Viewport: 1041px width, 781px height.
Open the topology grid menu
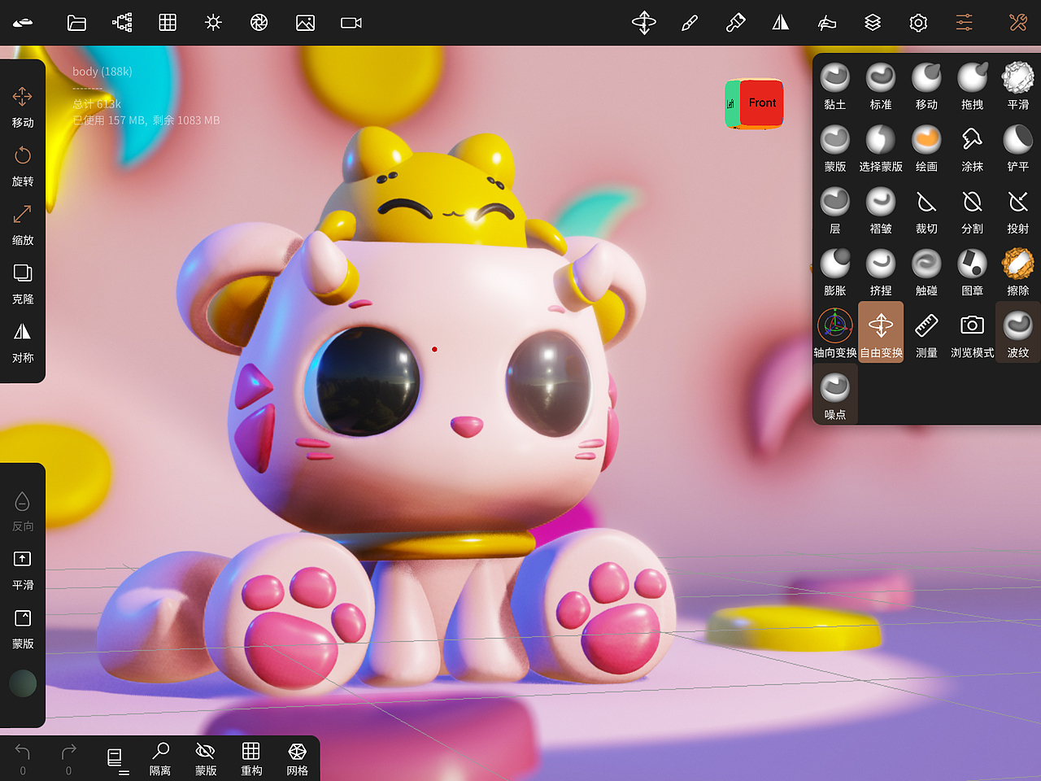click(x=168, y=23)
